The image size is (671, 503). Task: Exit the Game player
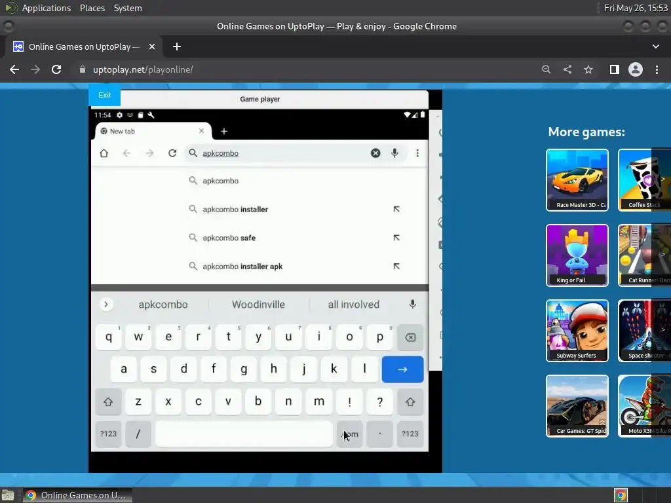click(104, 95)
